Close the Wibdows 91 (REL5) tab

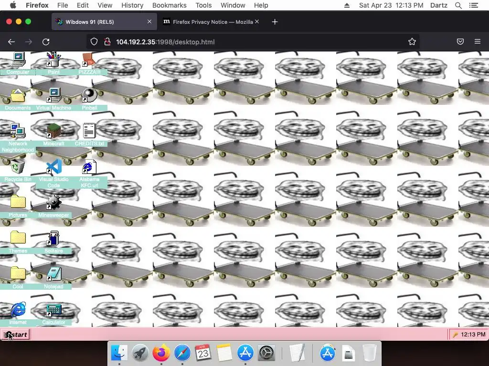[x=149, y=21]
